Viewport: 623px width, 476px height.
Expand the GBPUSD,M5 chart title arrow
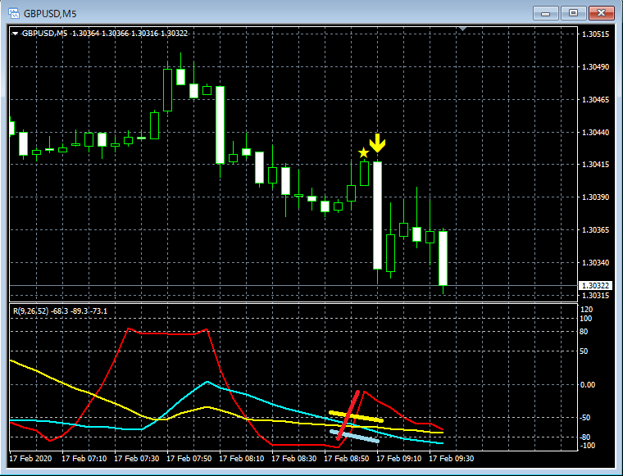tap(15, 34)
